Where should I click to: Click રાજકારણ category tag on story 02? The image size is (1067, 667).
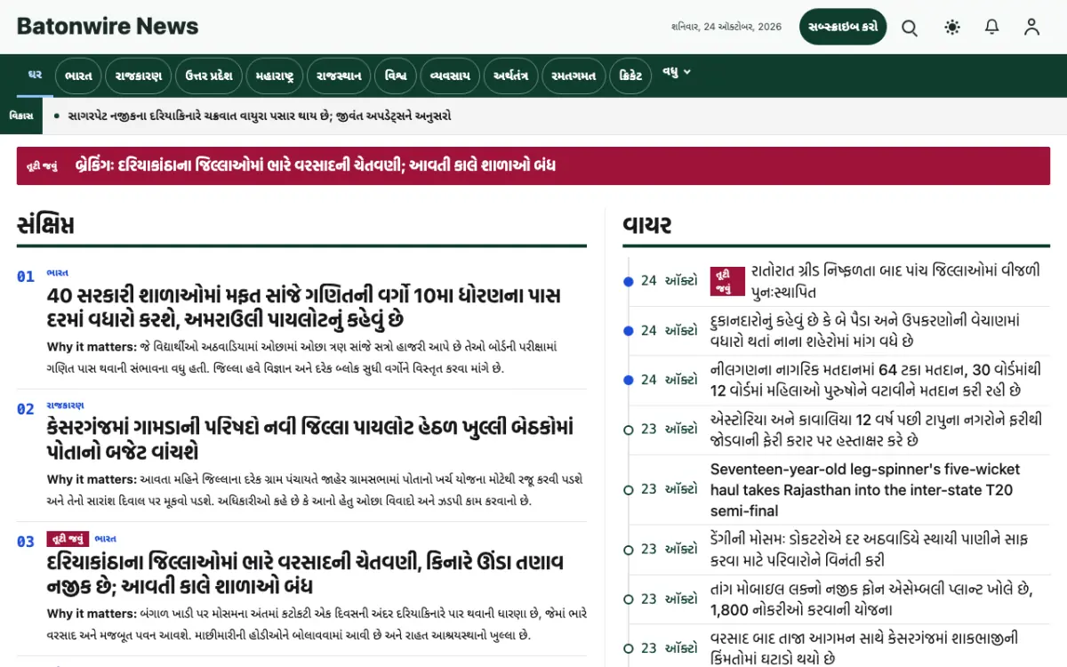click(66, 406)
